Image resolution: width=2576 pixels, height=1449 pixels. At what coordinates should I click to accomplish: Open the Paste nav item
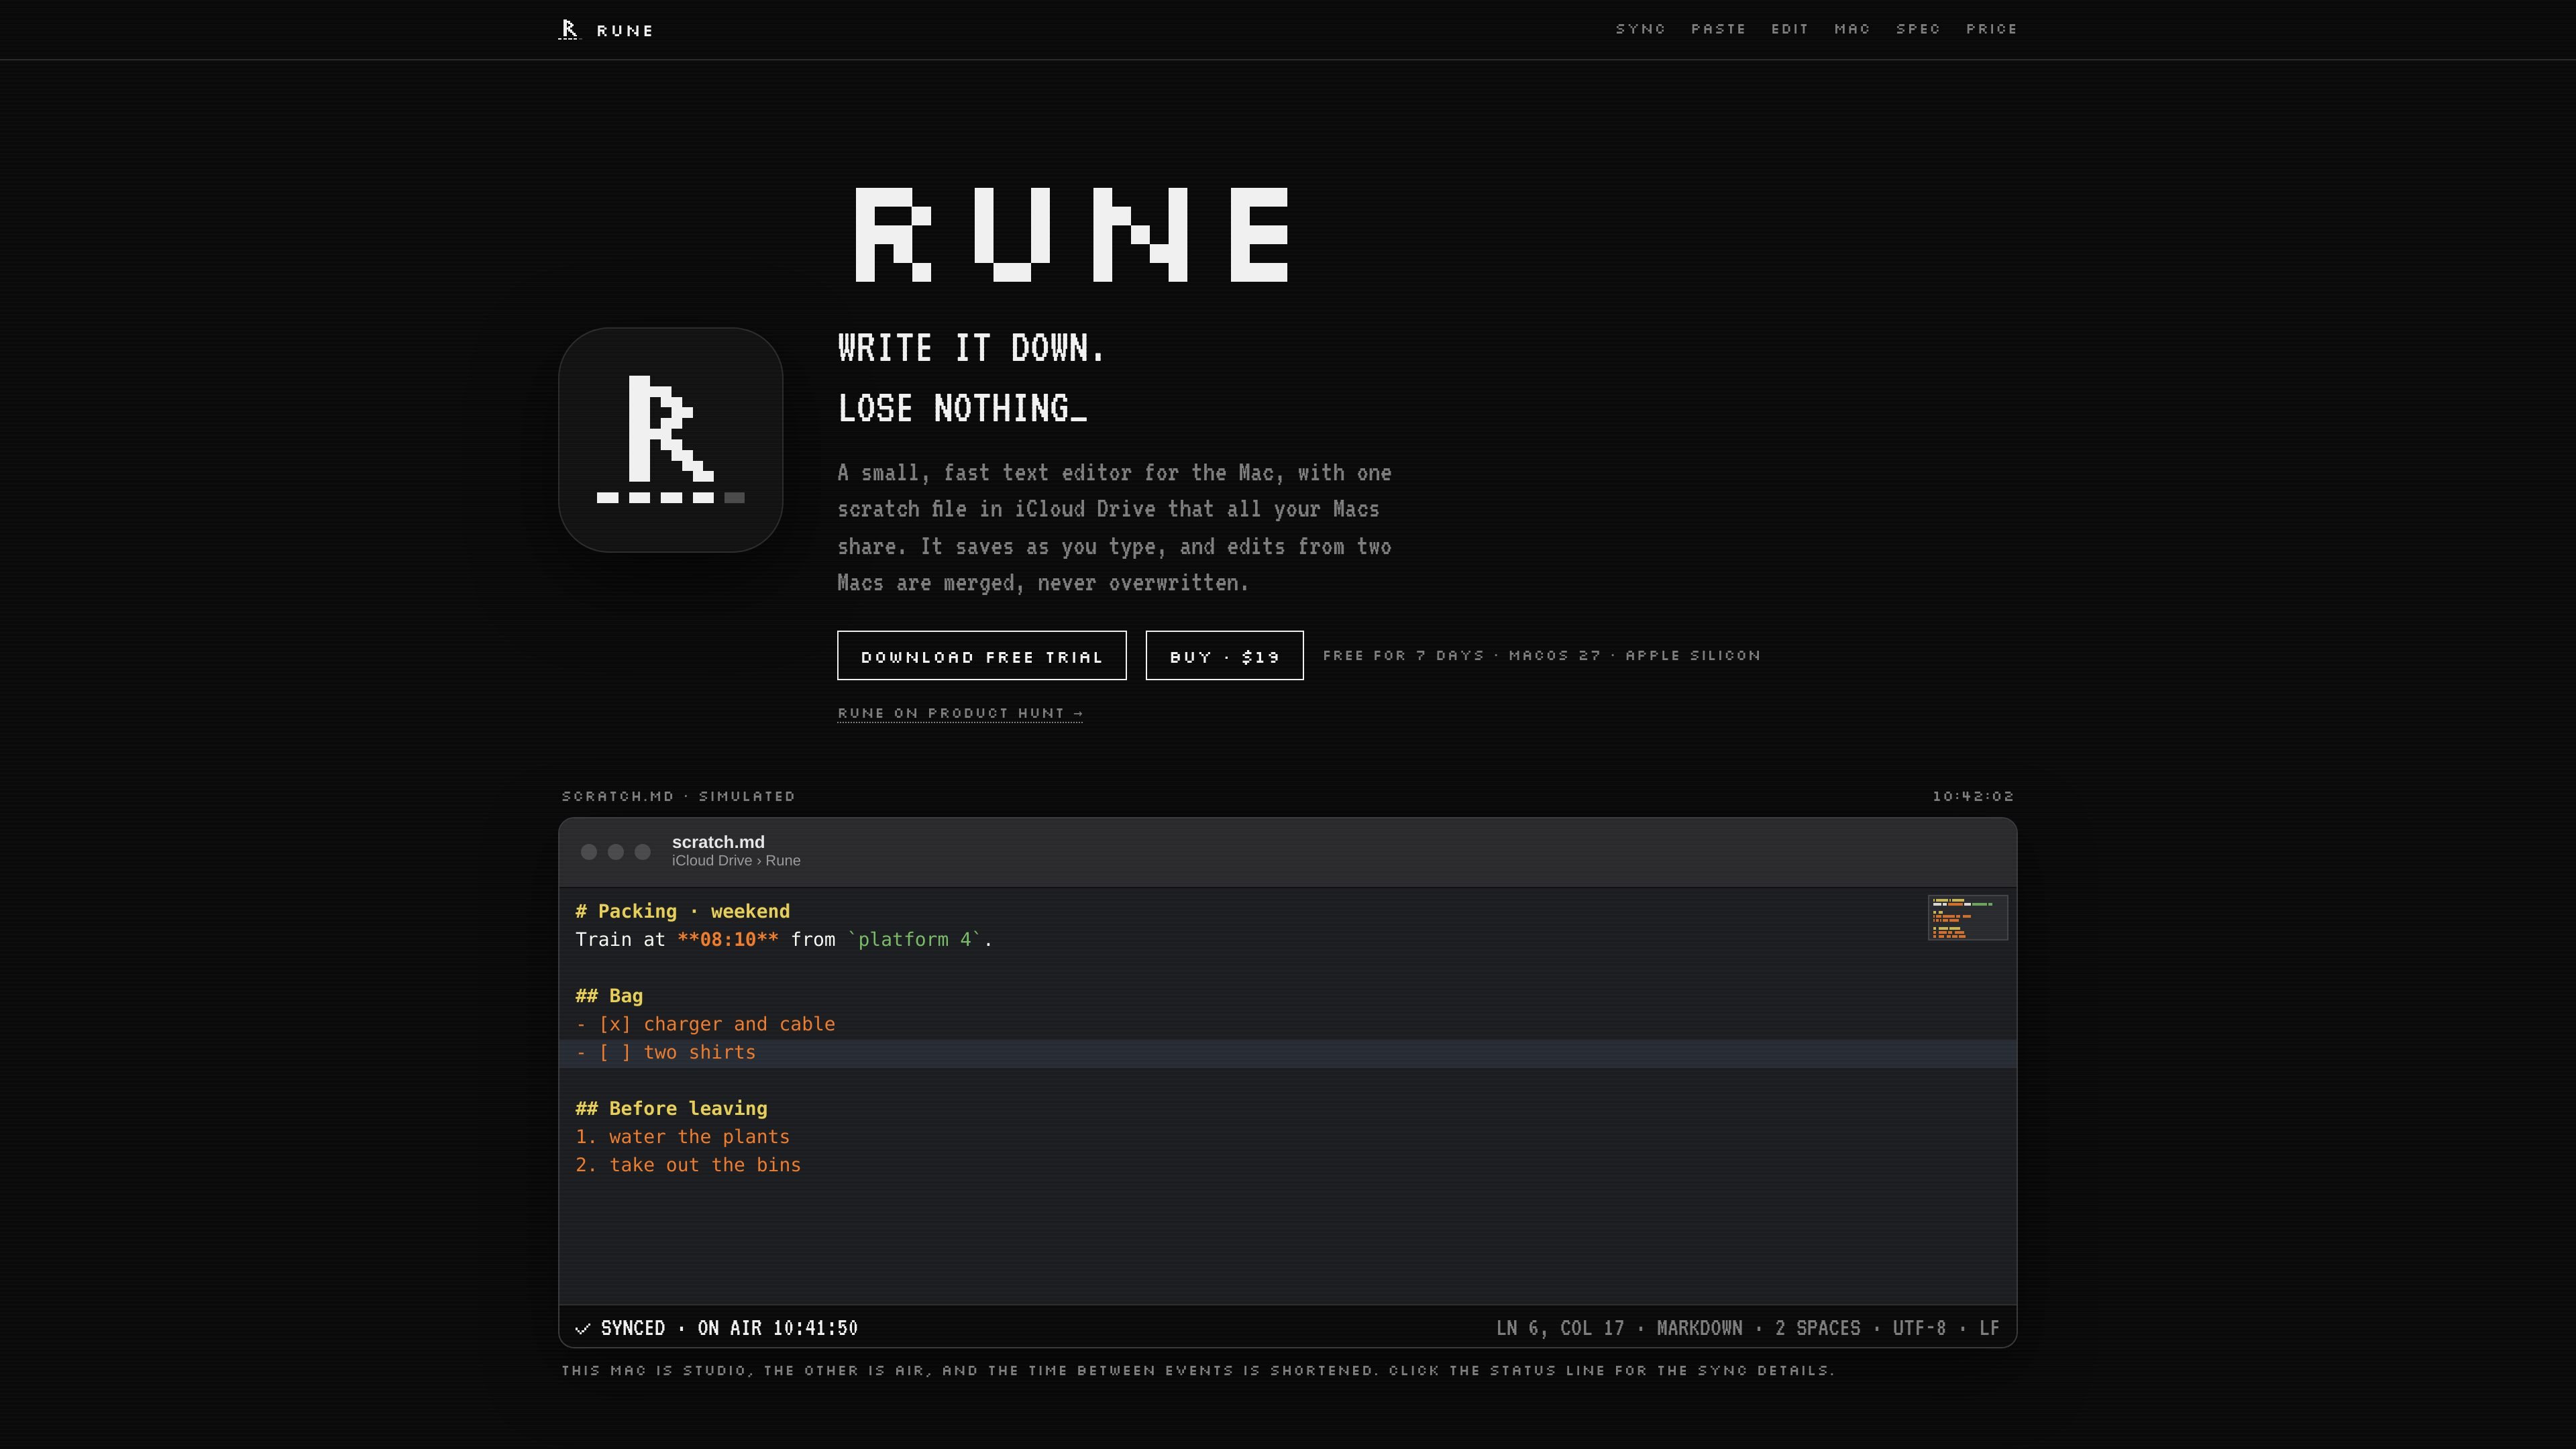coord(1719,29)
